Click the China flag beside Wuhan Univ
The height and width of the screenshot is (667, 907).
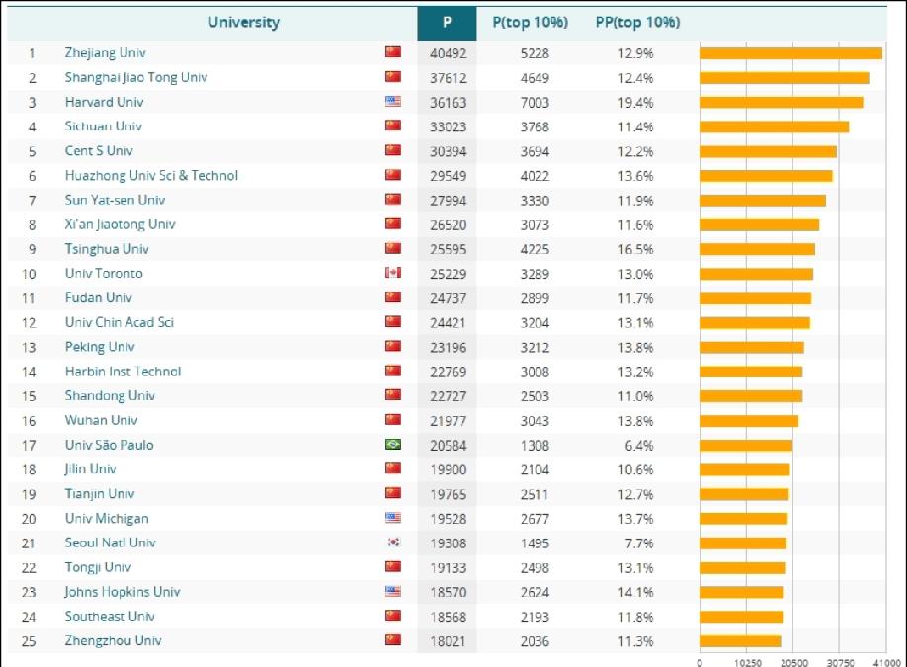pyautogui.click(x=393, y=419)
